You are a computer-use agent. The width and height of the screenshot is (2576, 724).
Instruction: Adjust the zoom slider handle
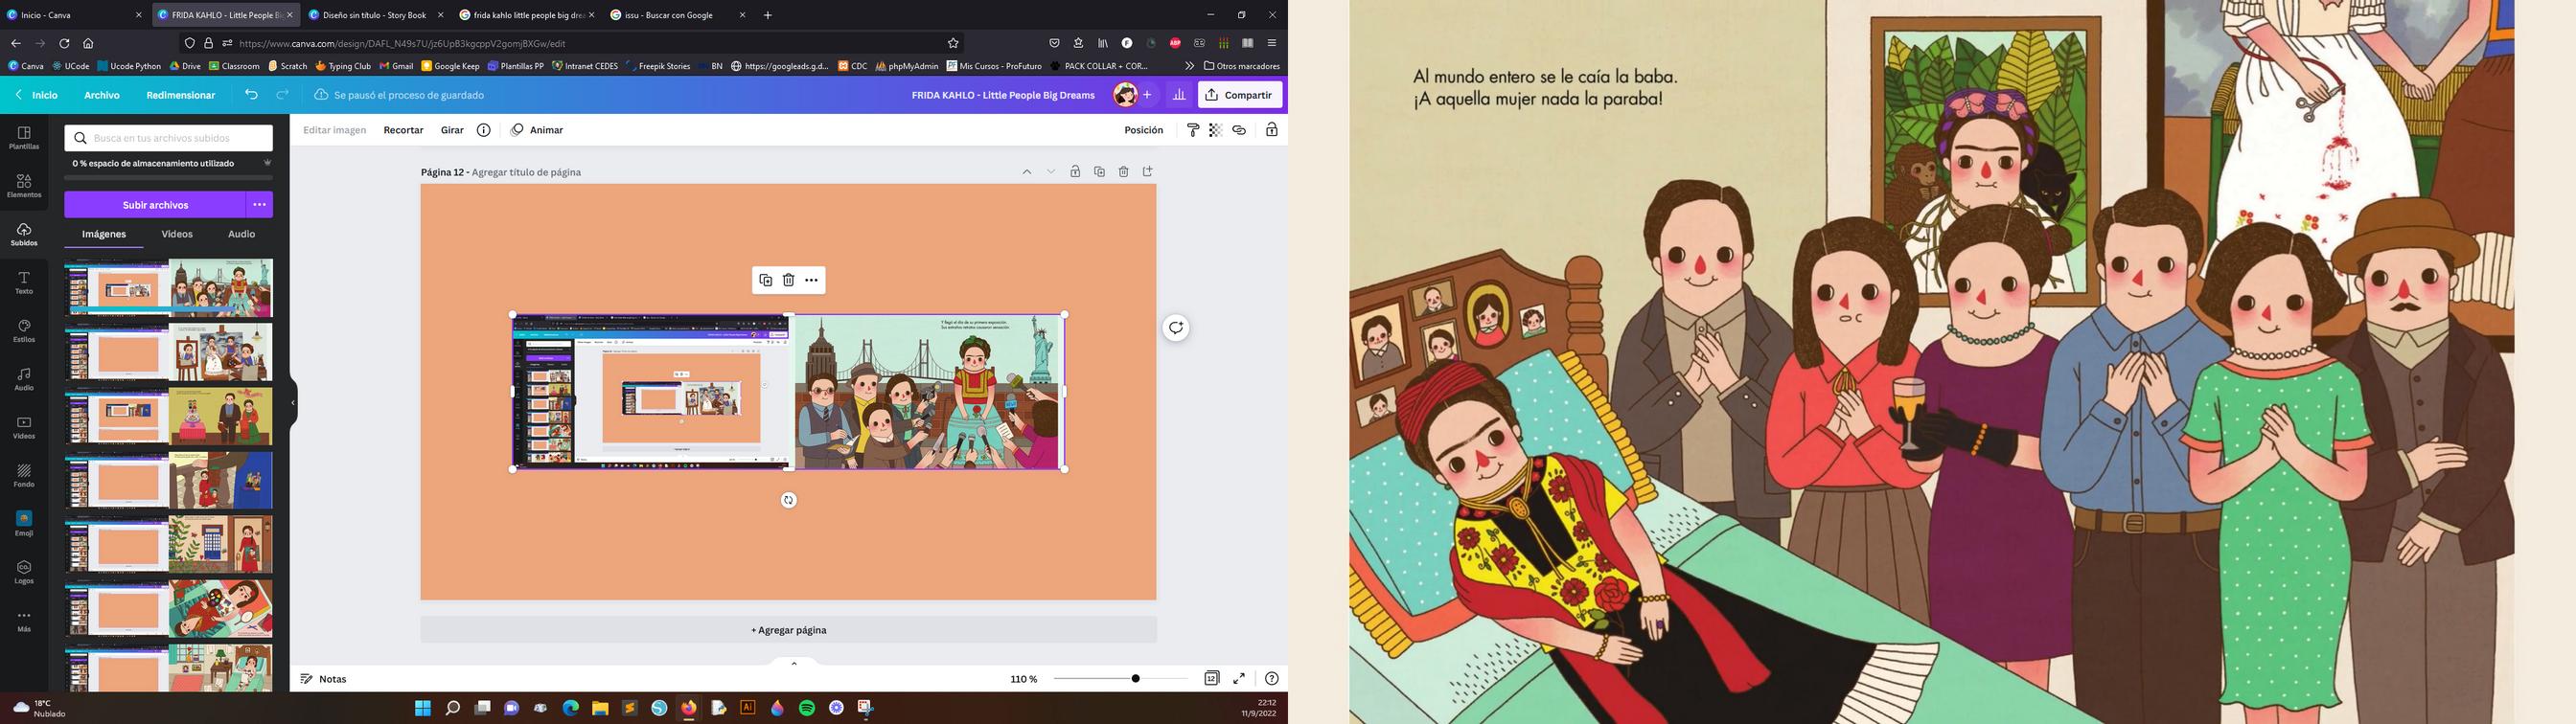coord(1135,678)
